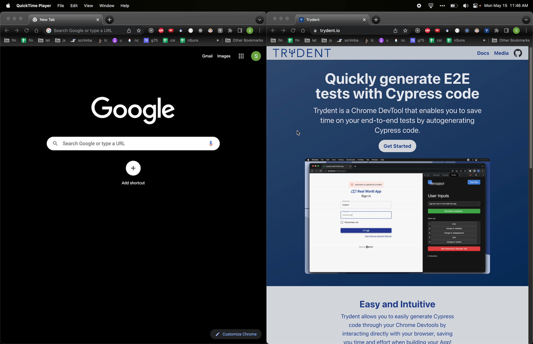The image size is (533, 344).
Task: Bookmark this tab with the star in the left window
Action: click(x=139, y=30)
